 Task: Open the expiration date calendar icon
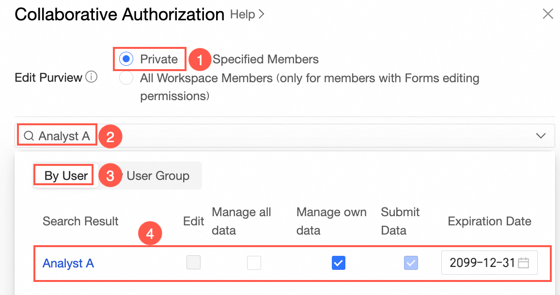(523, 263)
